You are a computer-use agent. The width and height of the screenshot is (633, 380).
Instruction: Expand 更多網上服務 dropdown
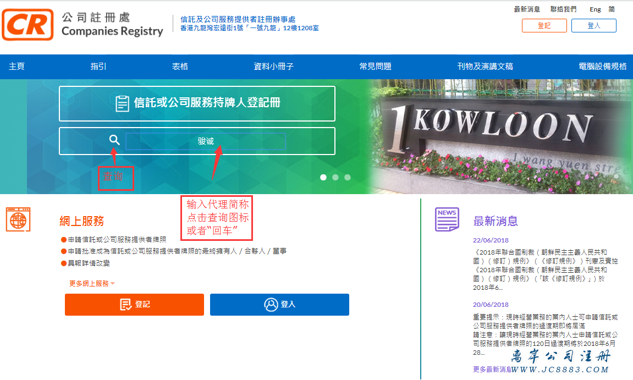coord(92,283)
